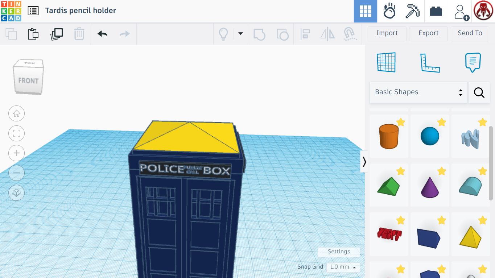
Task: Select the navy Wedge shape
Action: coord(430,235)
